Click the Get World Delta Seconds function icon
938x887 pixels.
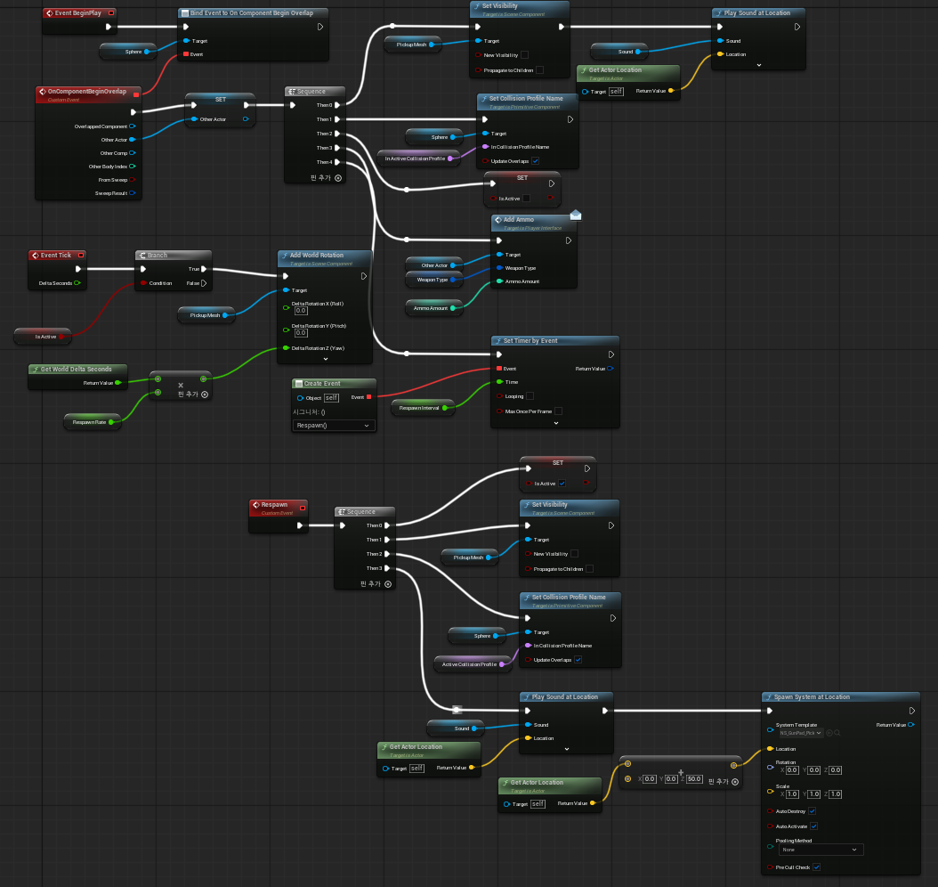tap(36, 370)
